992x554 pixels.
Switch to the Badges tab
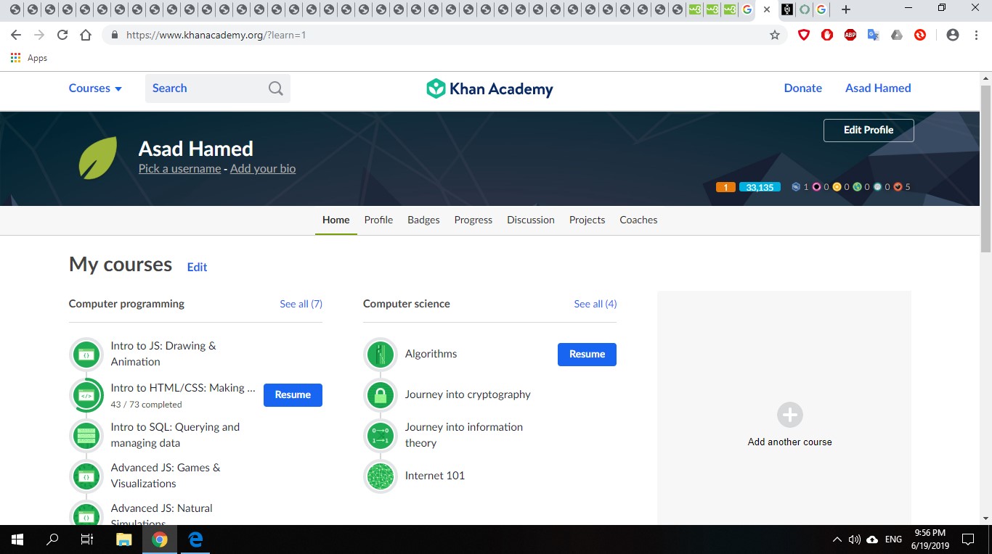[x=423, y=220]
